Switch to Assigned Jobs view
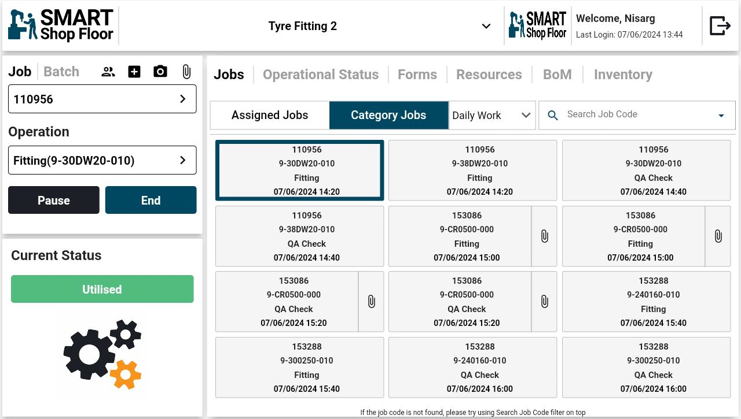741x419 pixels. [x=270, y=116]
